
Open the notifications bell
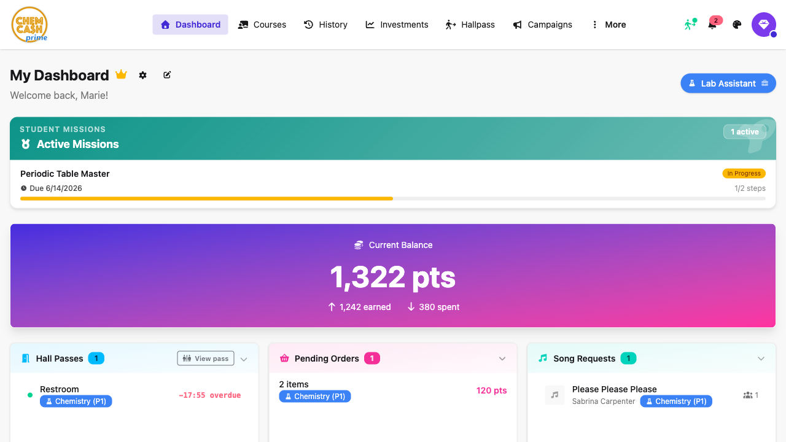[x=712, y=25]
